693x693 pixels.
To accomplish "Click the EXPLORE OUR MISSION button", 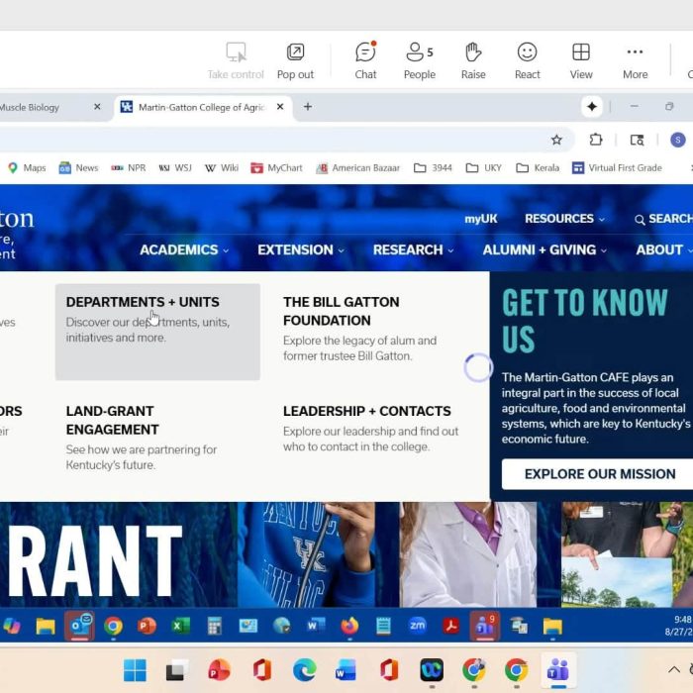I will 600,474.
